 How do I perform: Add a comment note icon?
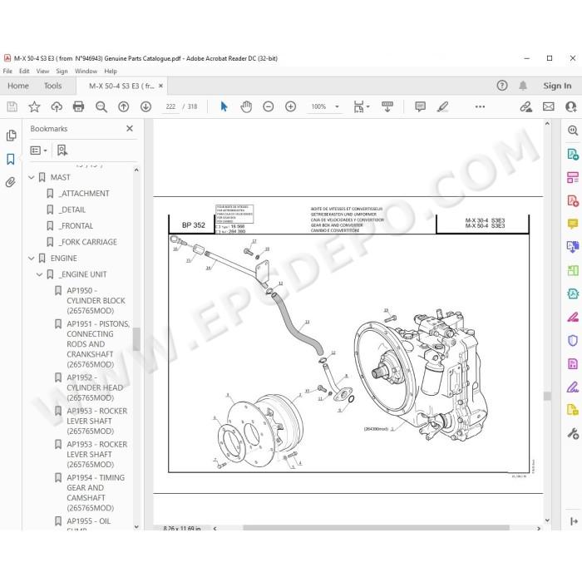pyautogui.click(x=420, y=107)
